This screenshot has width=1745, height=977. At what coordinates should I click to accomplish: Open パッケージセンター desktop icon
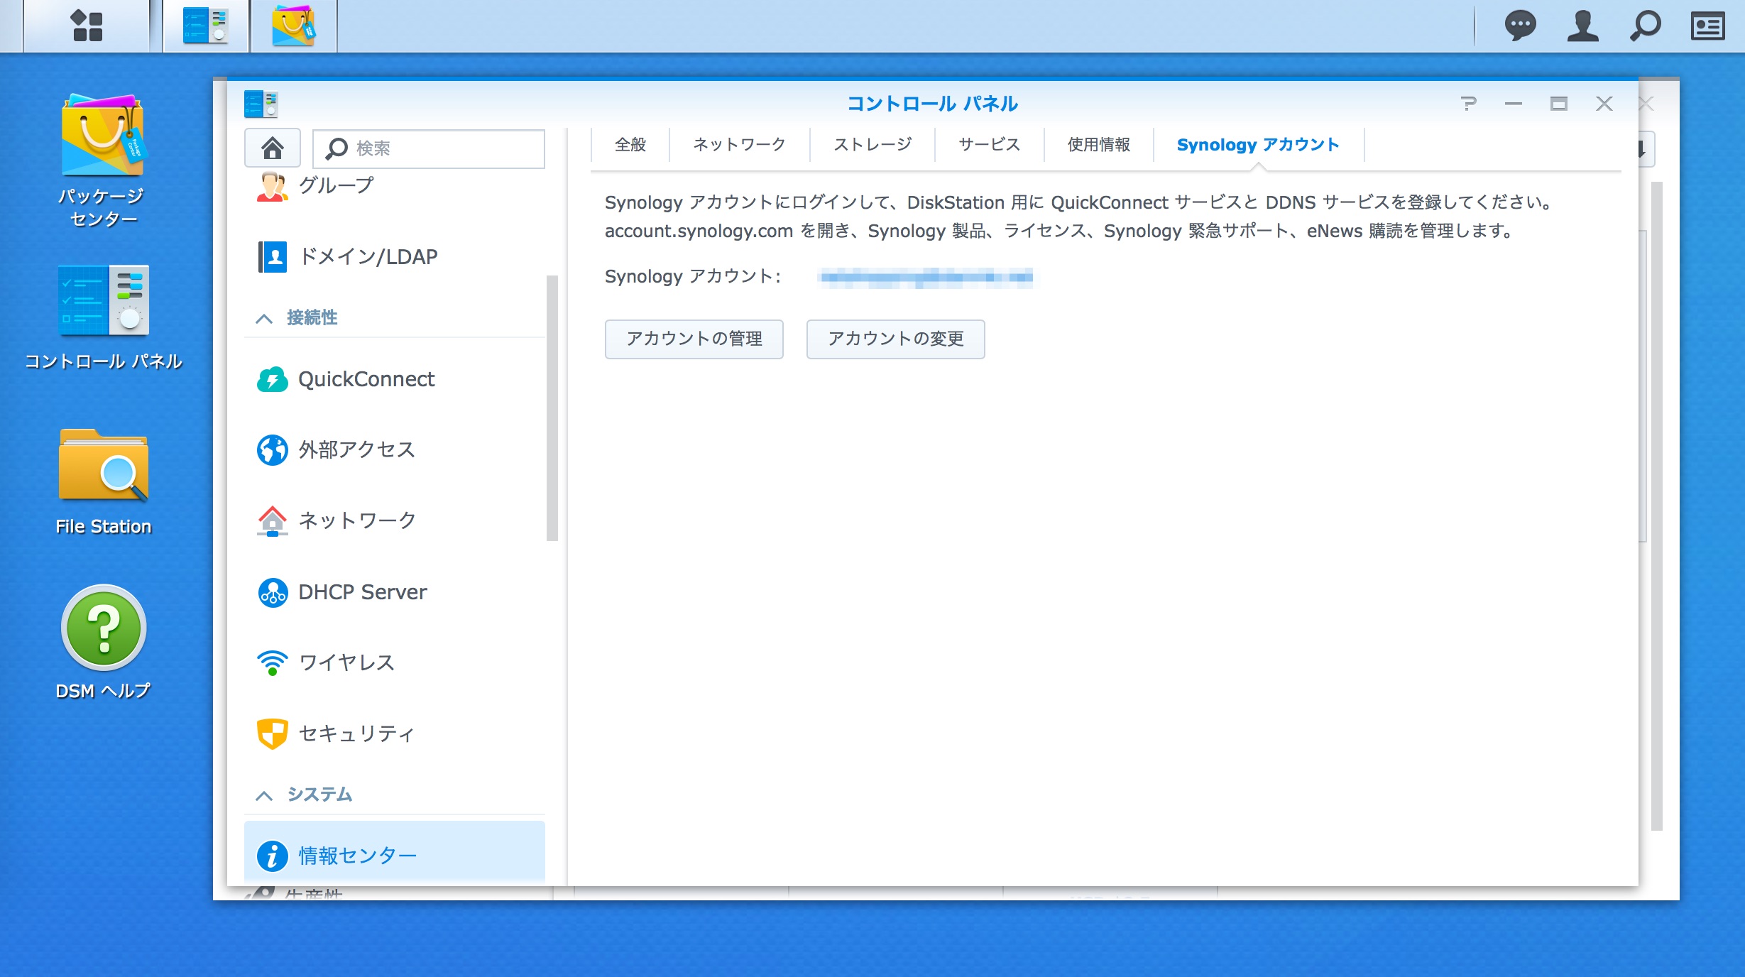coord(103,160)
